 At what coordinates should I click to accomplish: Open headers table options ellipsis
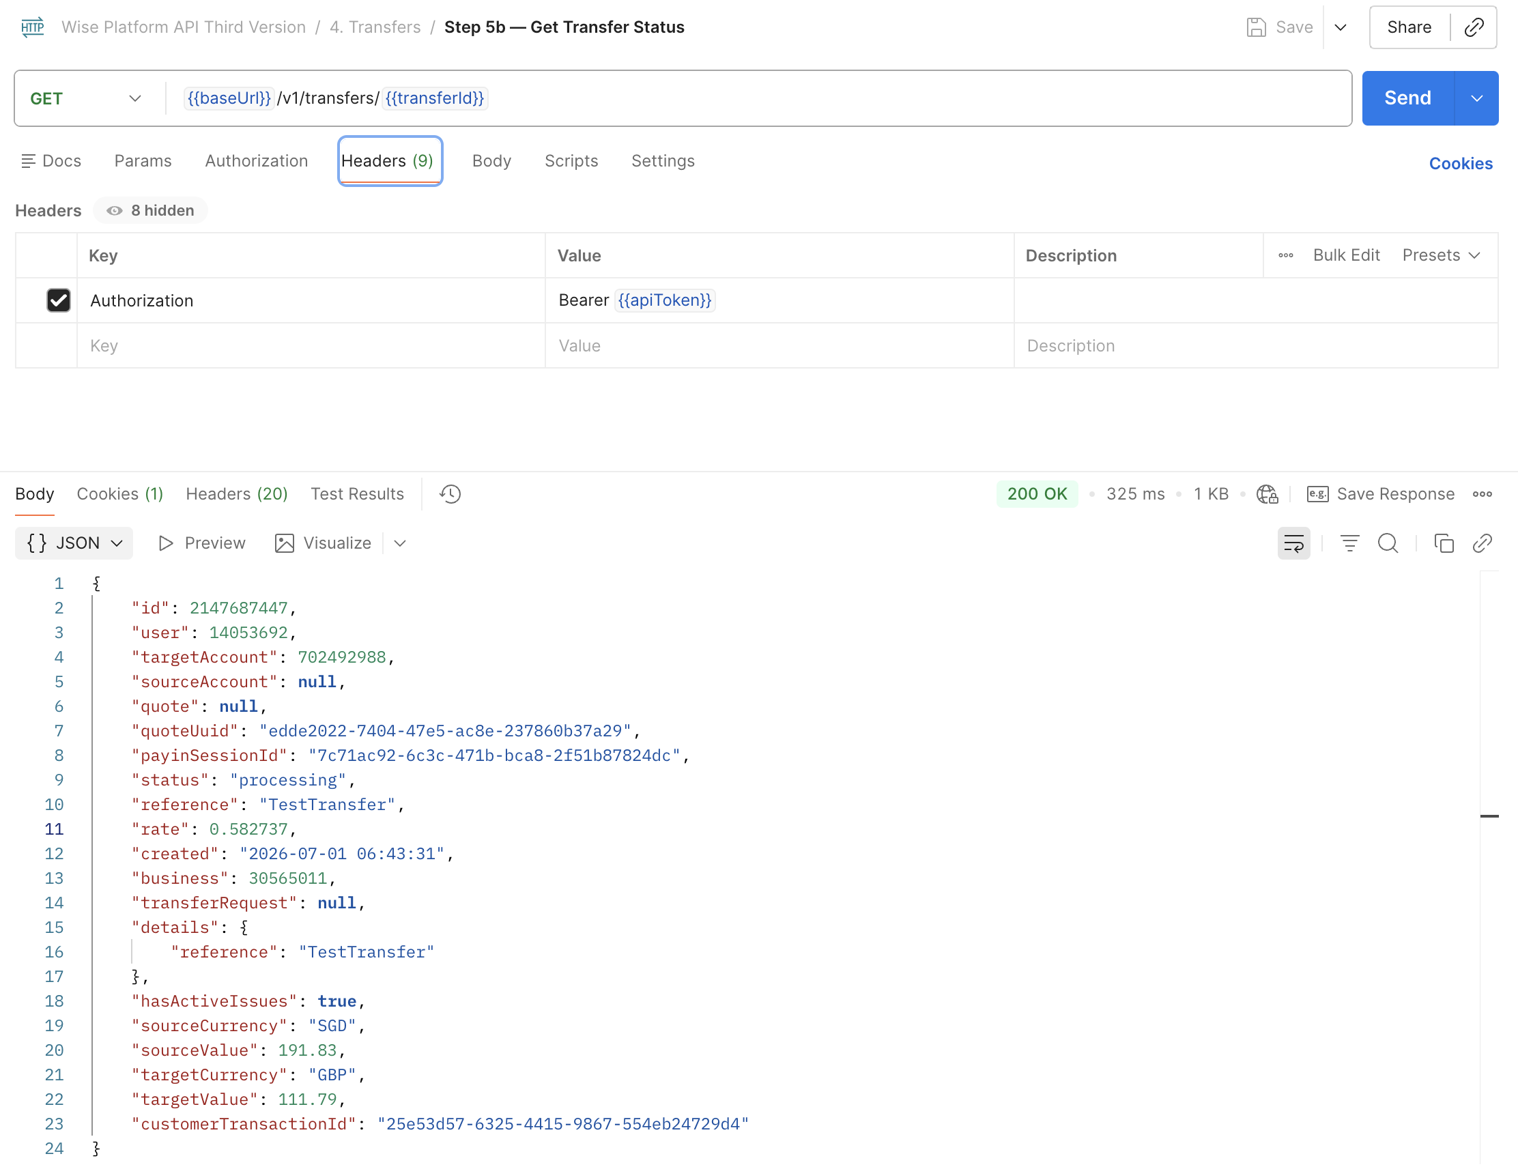(1285, 256)
